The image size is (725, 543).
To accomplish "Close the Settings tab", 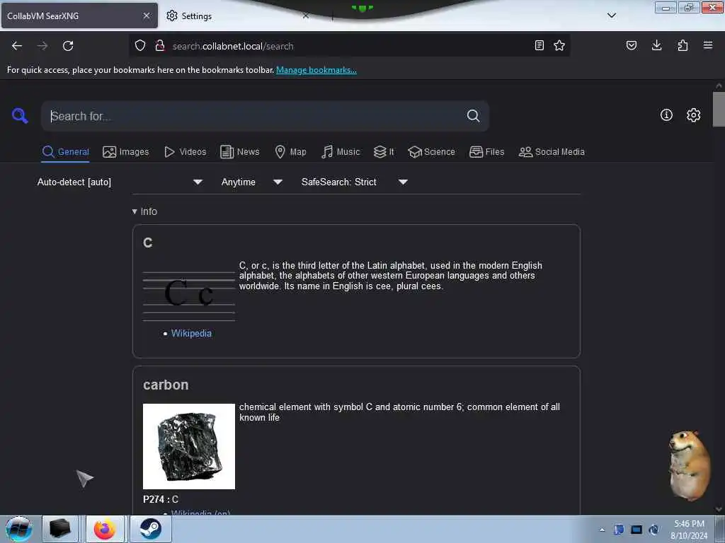I will (306, 16).
